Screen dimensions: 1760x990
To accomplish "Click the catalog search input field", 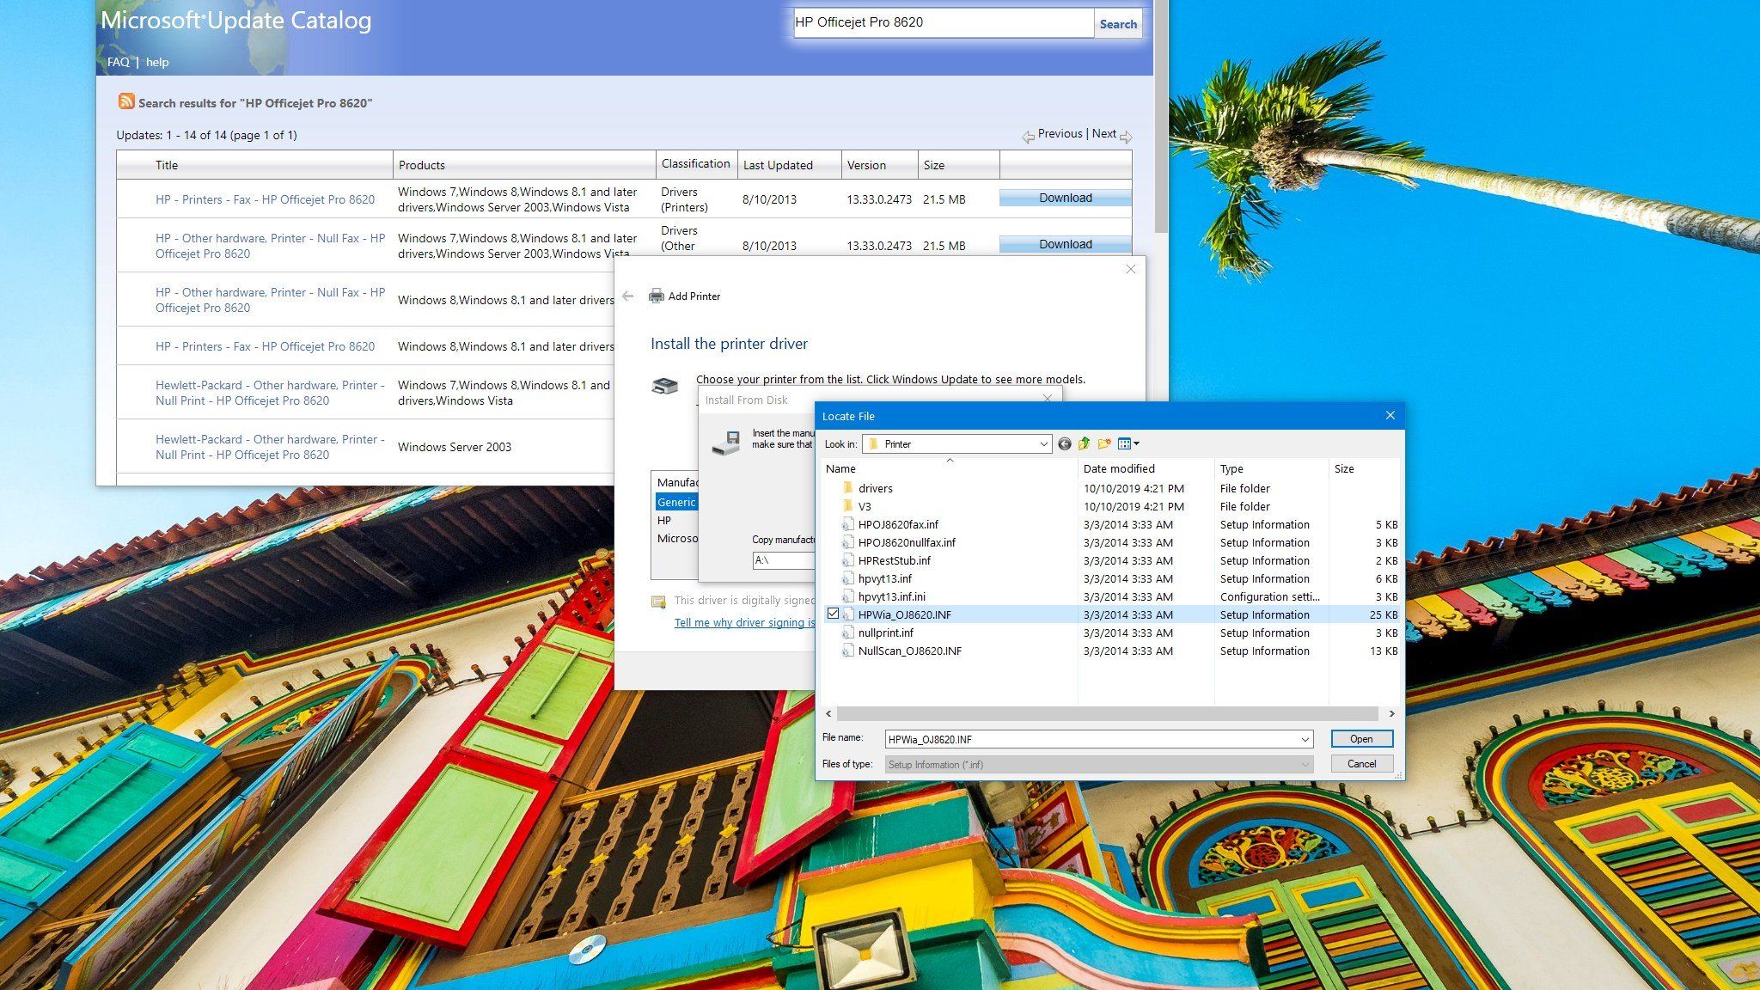I will click(942, 23).
